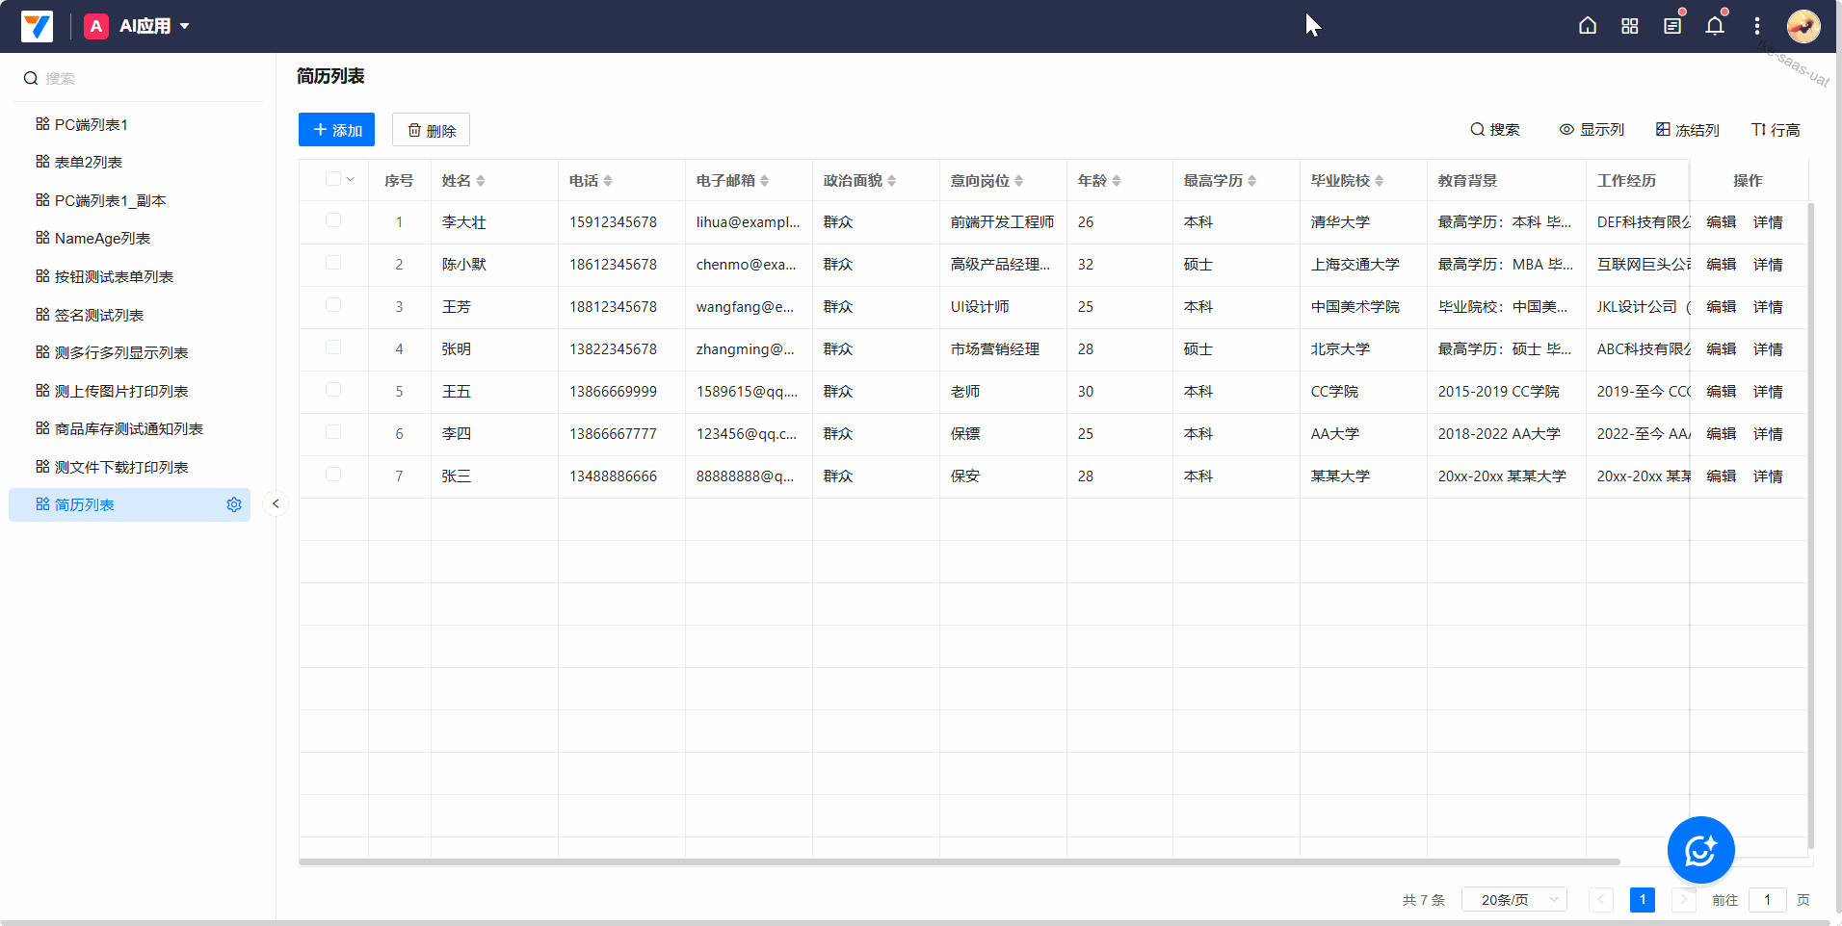Click the task list icon in header
1842x926 pixels.
pyautogui.click(x=1672, y=26)
